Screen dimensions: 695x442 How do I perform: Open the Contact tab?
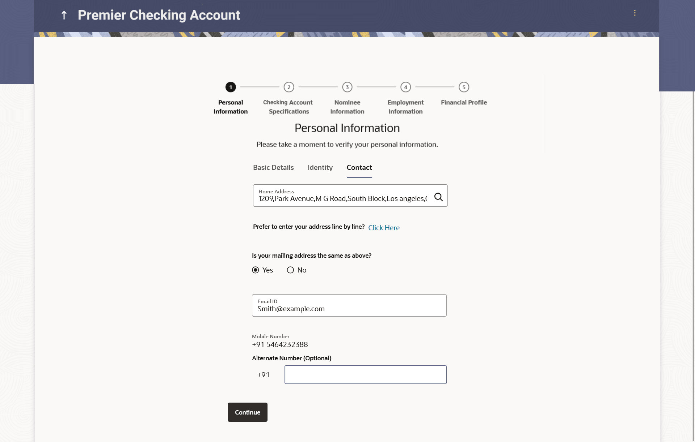359,168
